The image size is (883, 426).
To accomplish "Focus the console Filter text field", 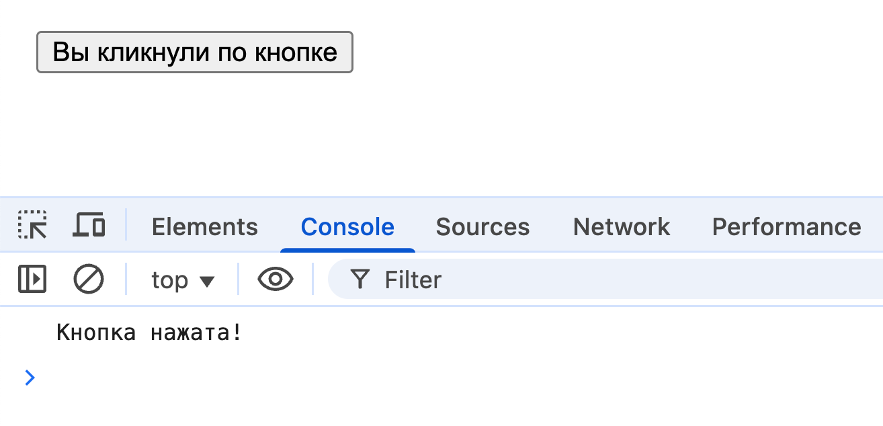I will pyautogui.click(x=605, y=280).
